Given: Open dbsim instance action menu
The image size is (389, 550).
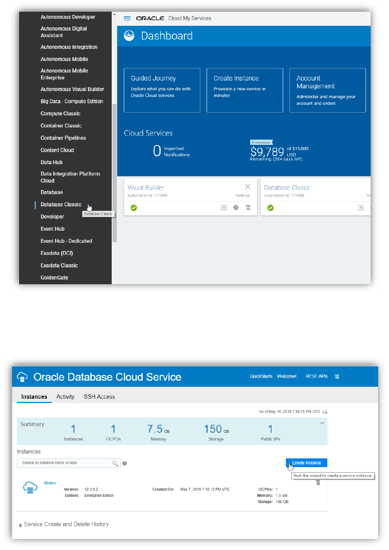Looking at the screenshot, I should (318, 483).
